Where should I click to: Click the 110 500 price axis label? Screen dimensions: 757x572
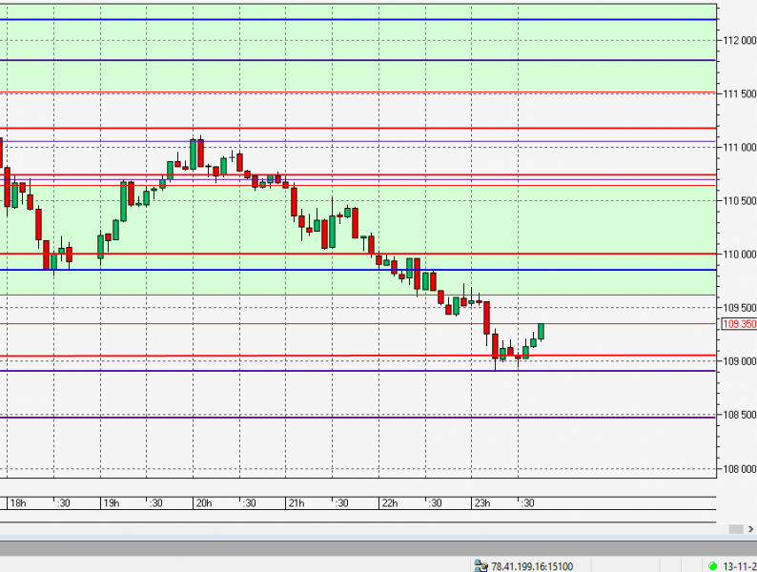(x=740, y=201)
